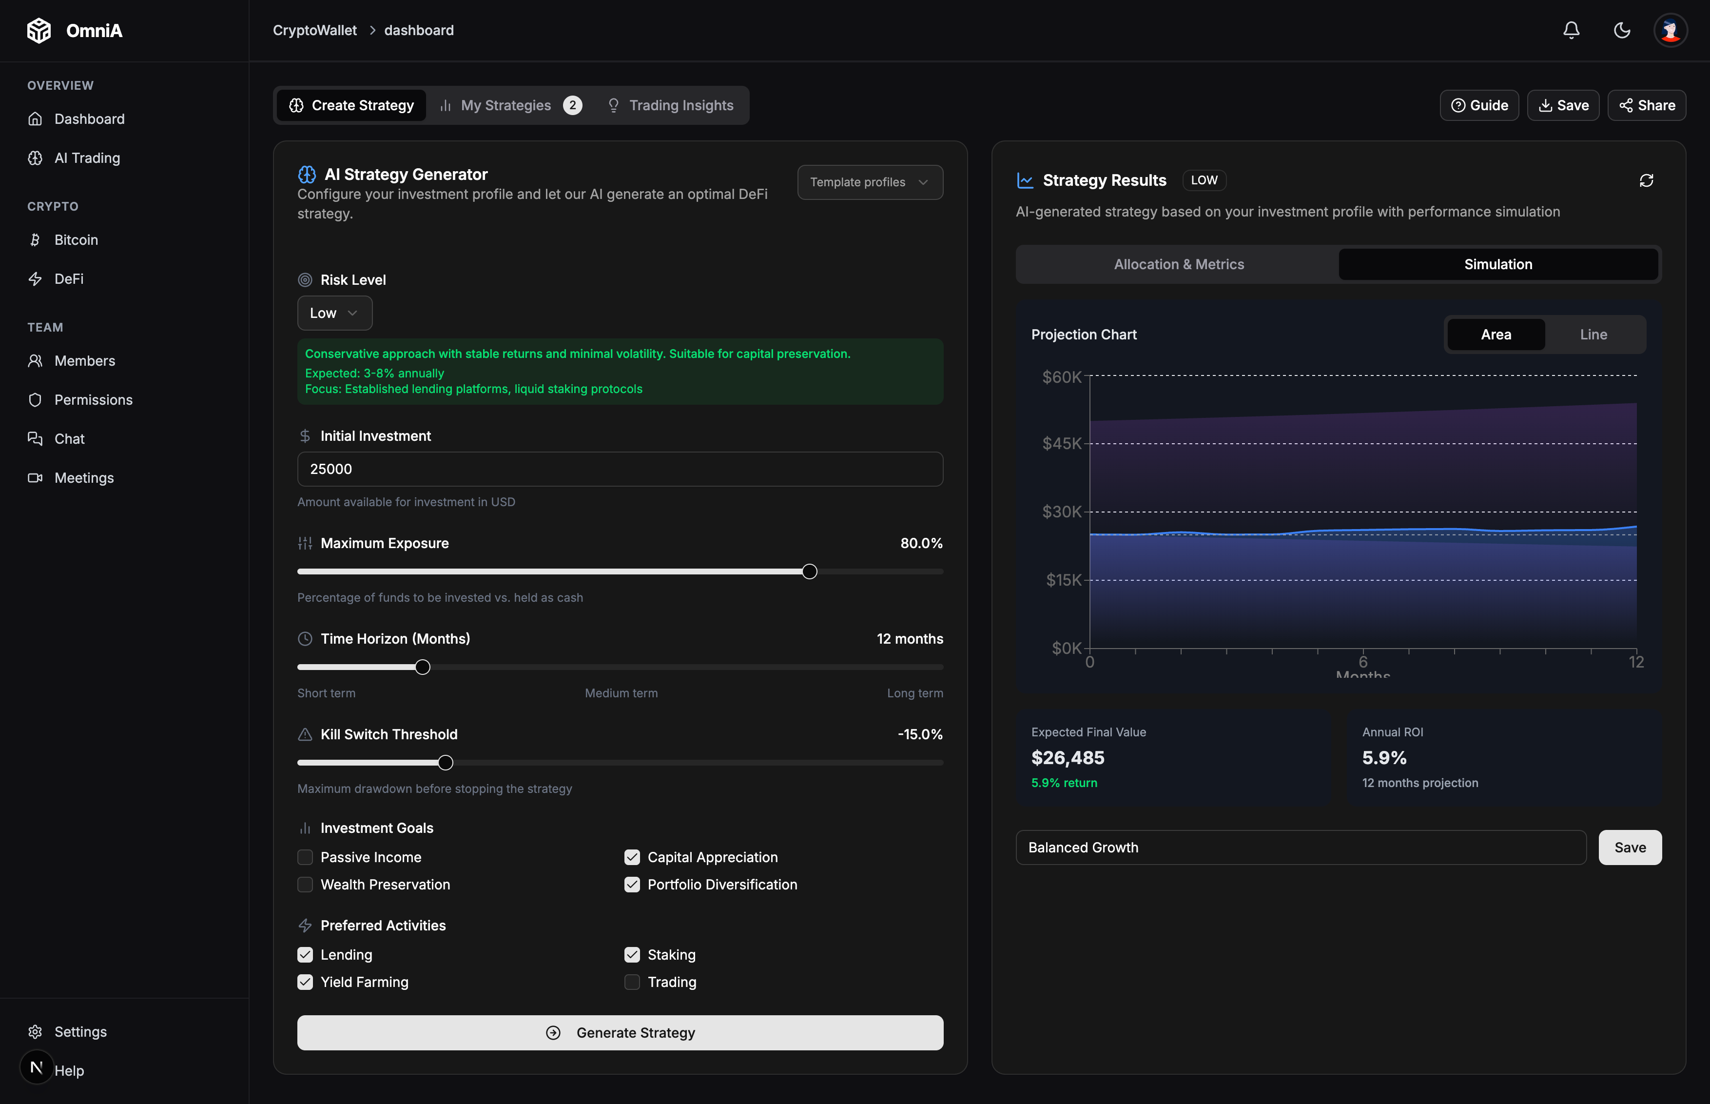Check the Wealth Preservation checkbox
This screenshot has height=1104, width=1710.
[305, 885]
